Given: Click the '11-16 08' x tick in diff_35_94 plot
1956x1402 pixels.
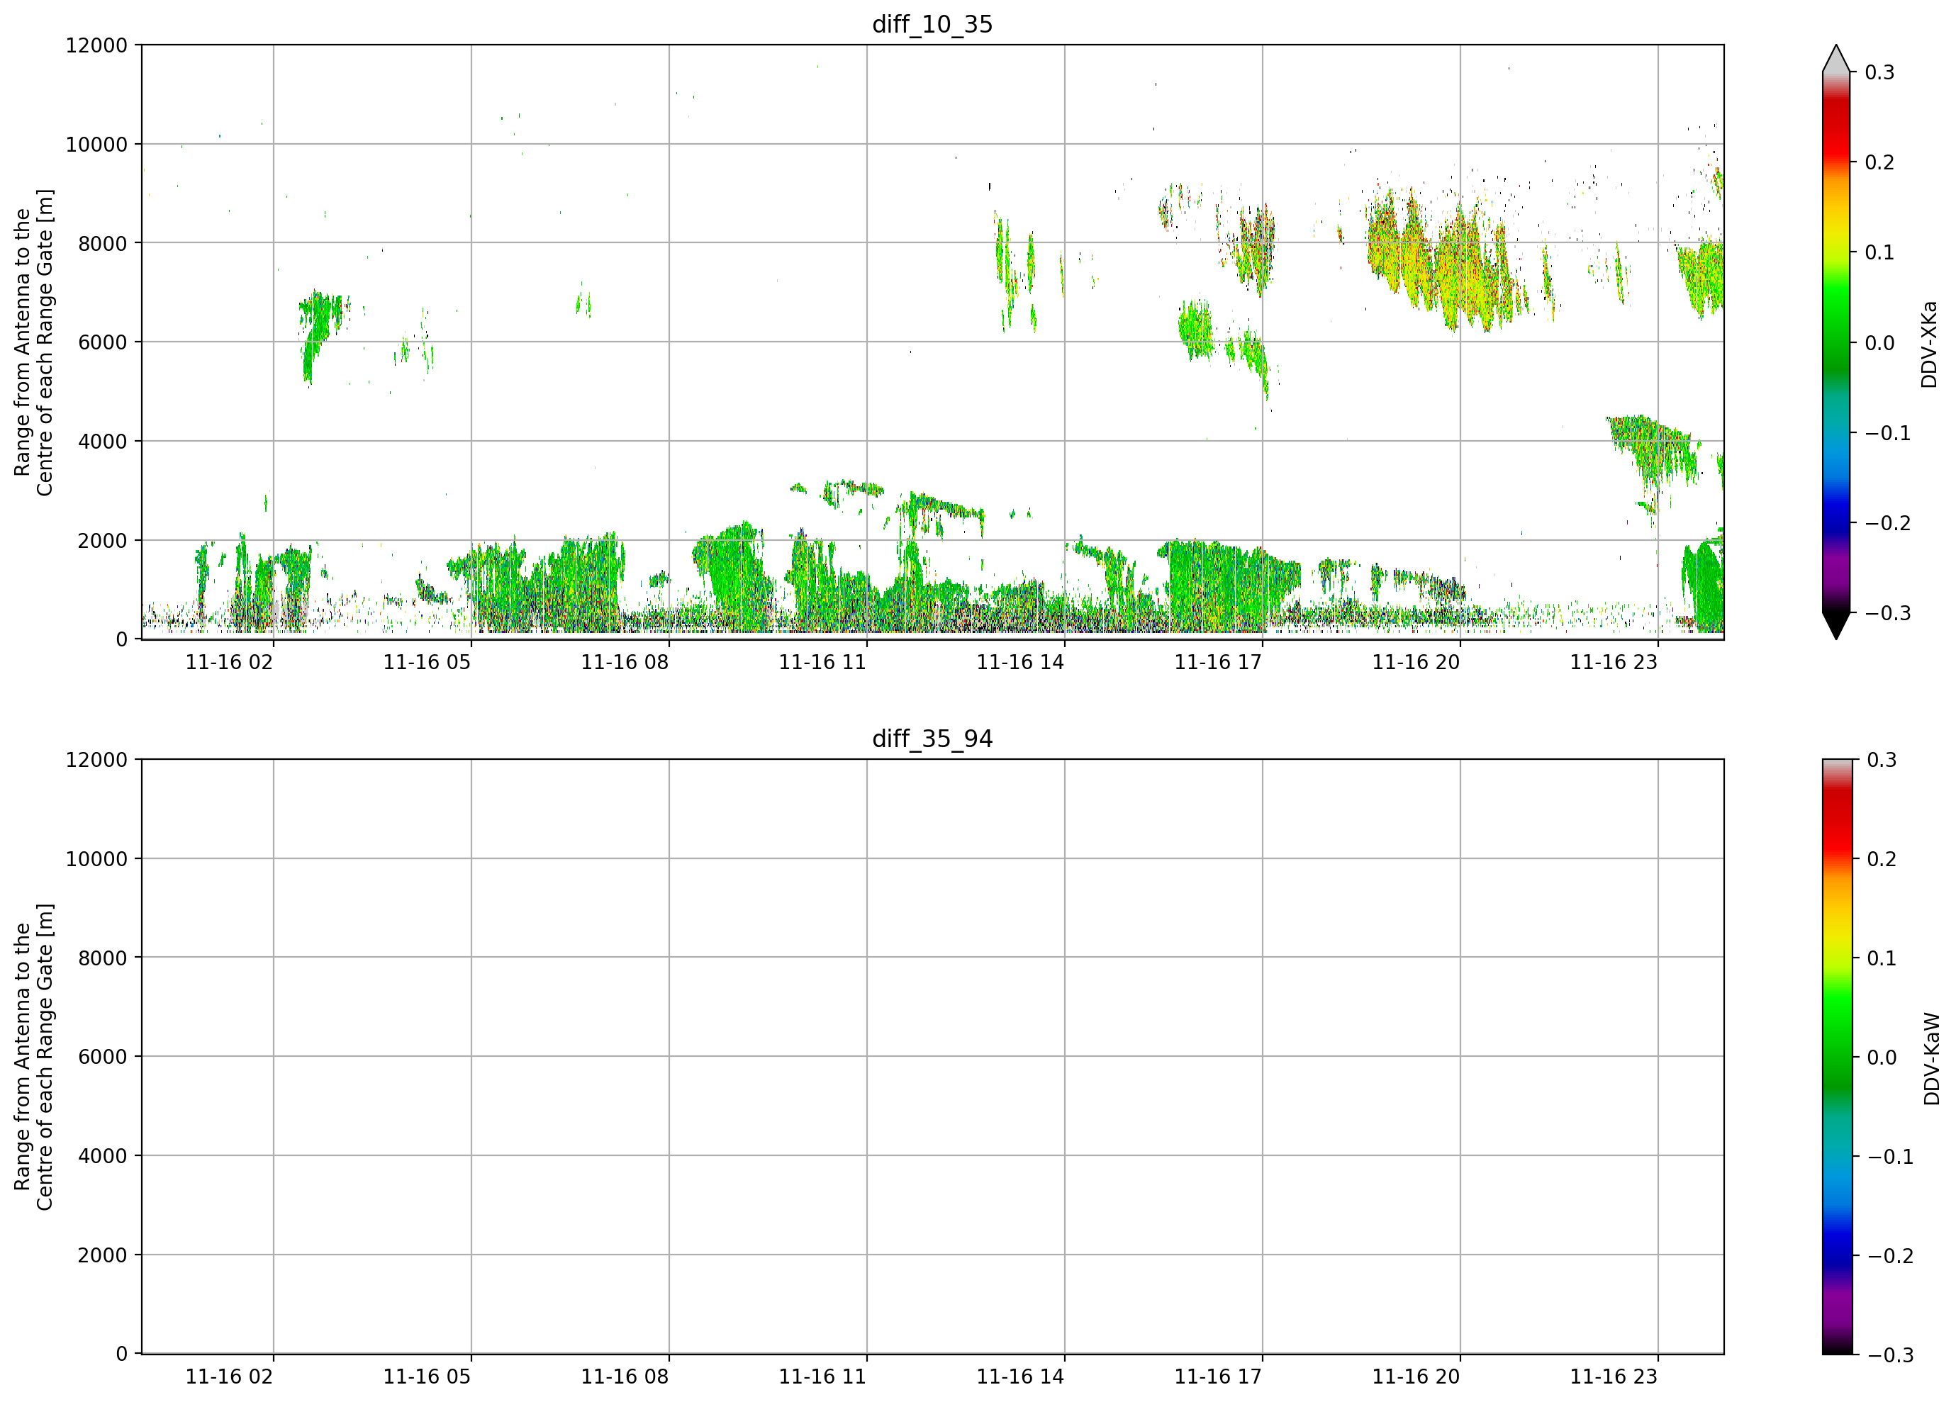Looking at the screenshot, I should [x=625, y=1377].
